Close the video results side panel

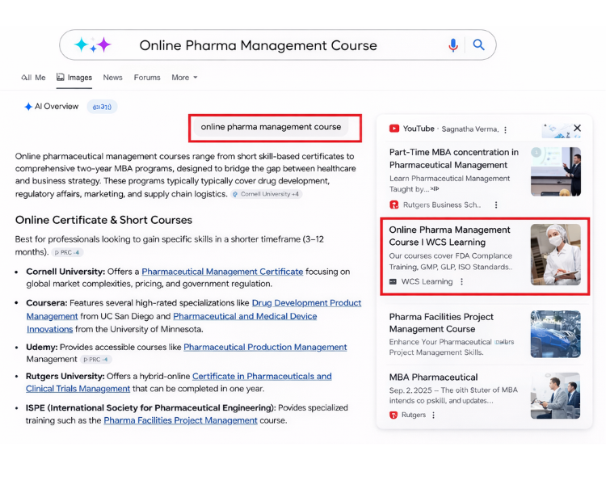(x=577, y=128)
